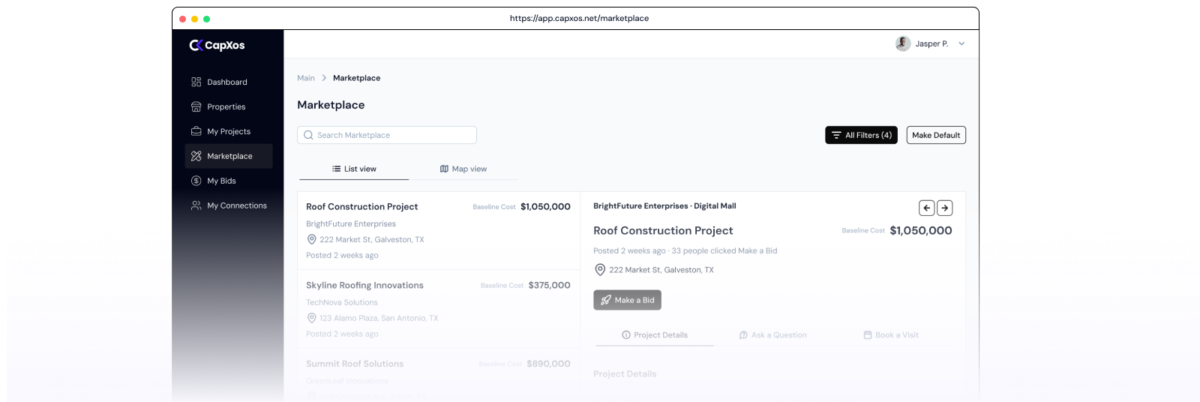Expand the Jasper P. account dropdown
The image size is (1200, 402).
coord(961,43)
